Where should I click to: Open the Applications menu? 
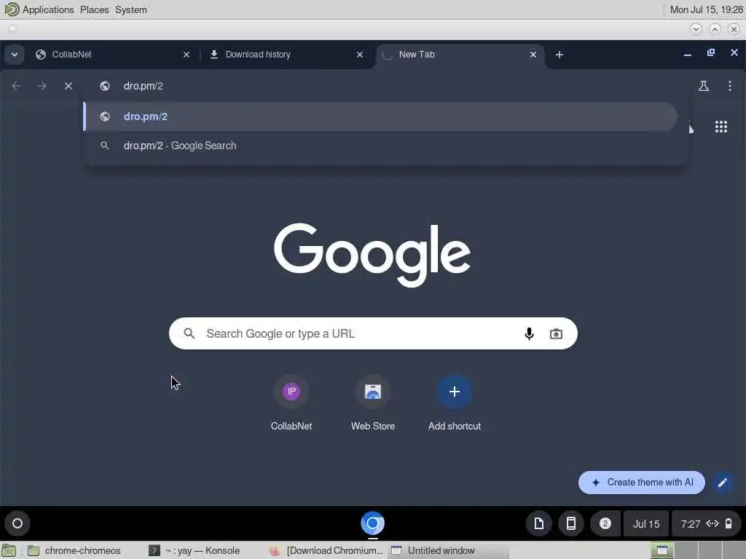point(48,9)
